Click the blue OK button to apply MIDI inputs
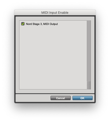 pyautogui.click(x=82, y=98)
